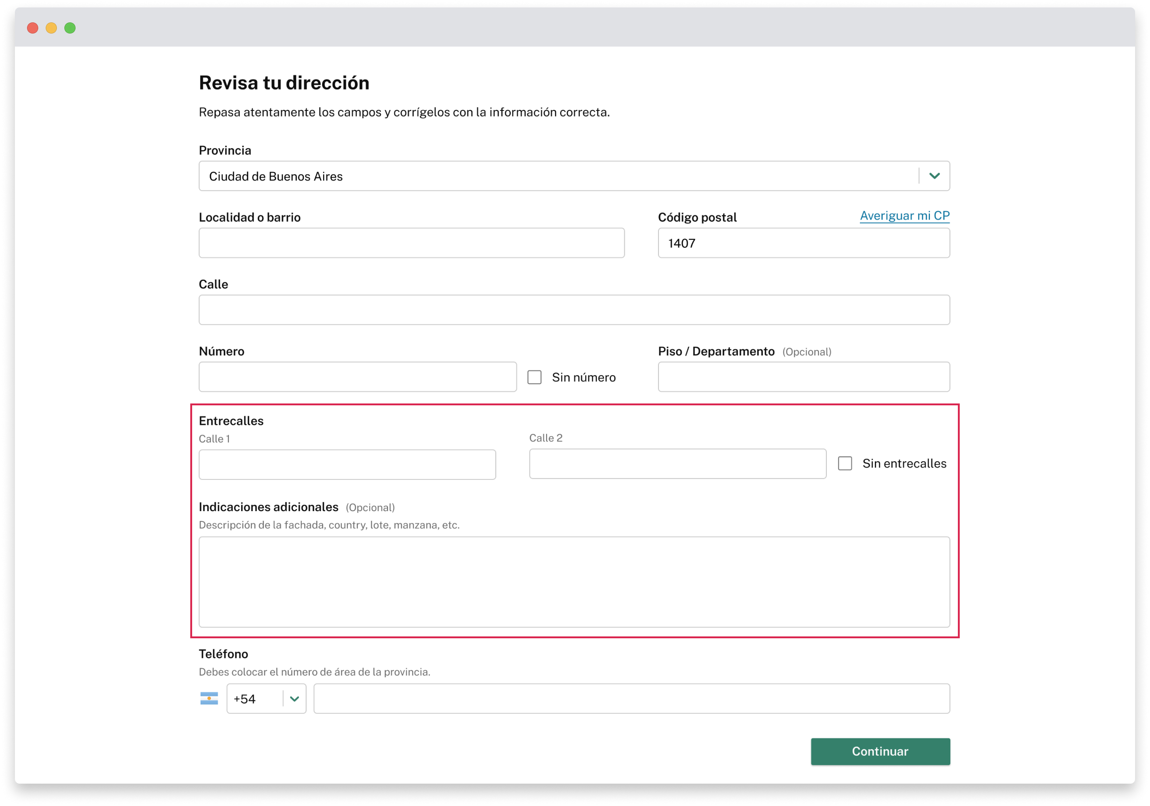
Task: Click the Argentina flag icon
Action: tap(209, 698)
